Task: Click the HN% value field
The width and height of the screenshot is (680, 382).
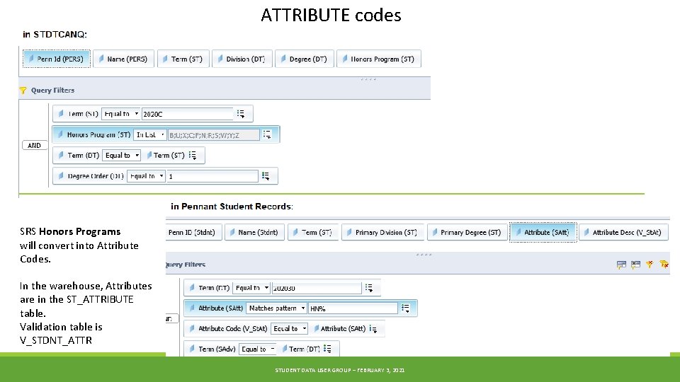Action: [x=353, y=308]
